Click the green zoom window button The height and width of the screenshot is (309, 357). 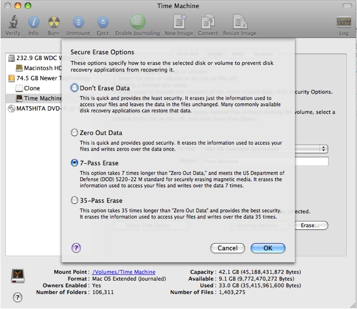click(x=28, y=6)
